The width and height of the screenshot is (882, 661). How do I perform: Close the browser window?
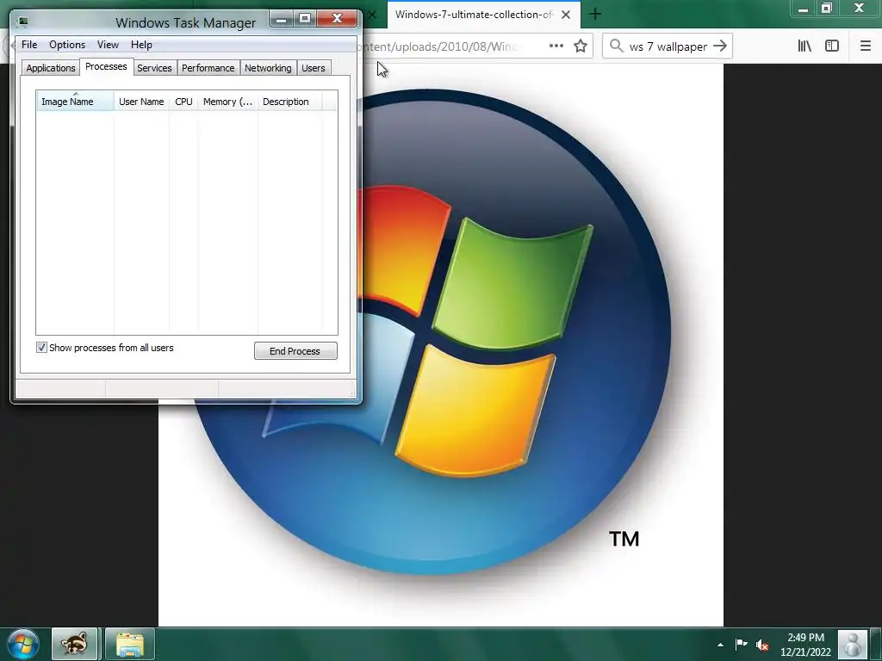tap(860, 9)
